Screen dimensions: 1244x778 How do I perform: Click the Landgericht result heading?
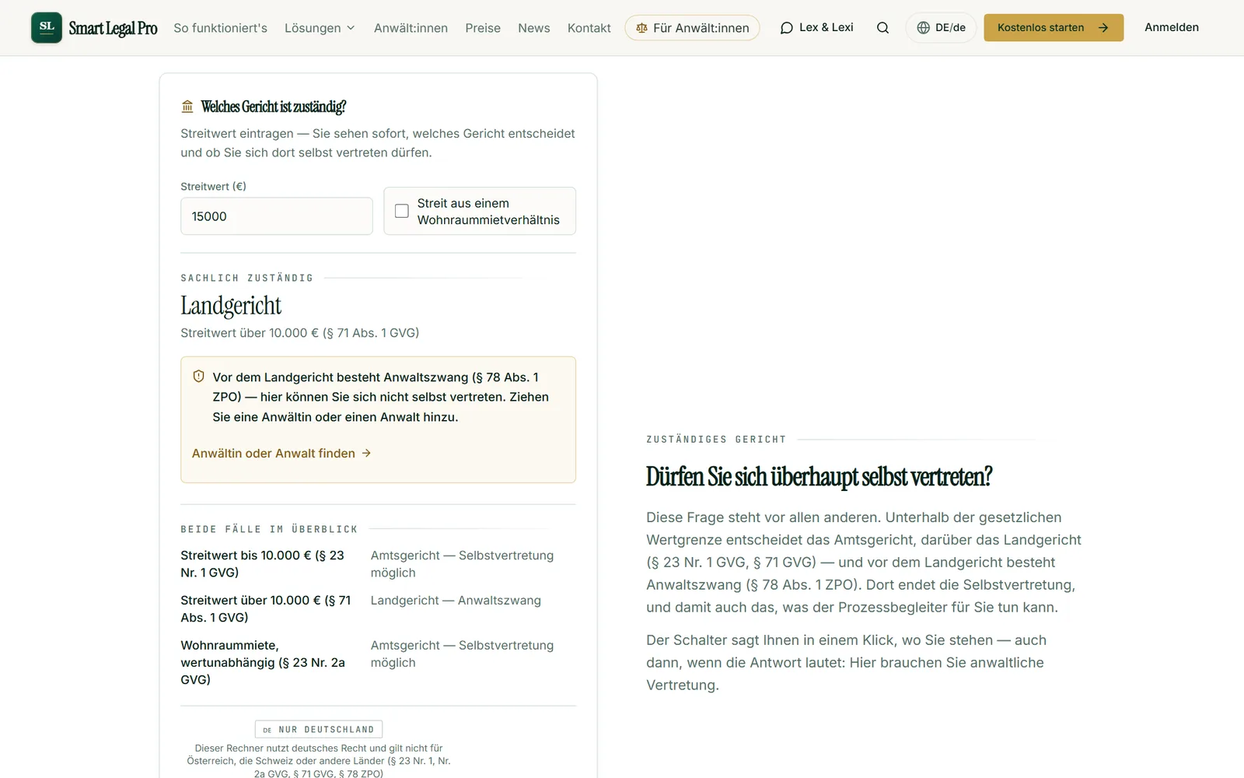[x=231, y=306]
